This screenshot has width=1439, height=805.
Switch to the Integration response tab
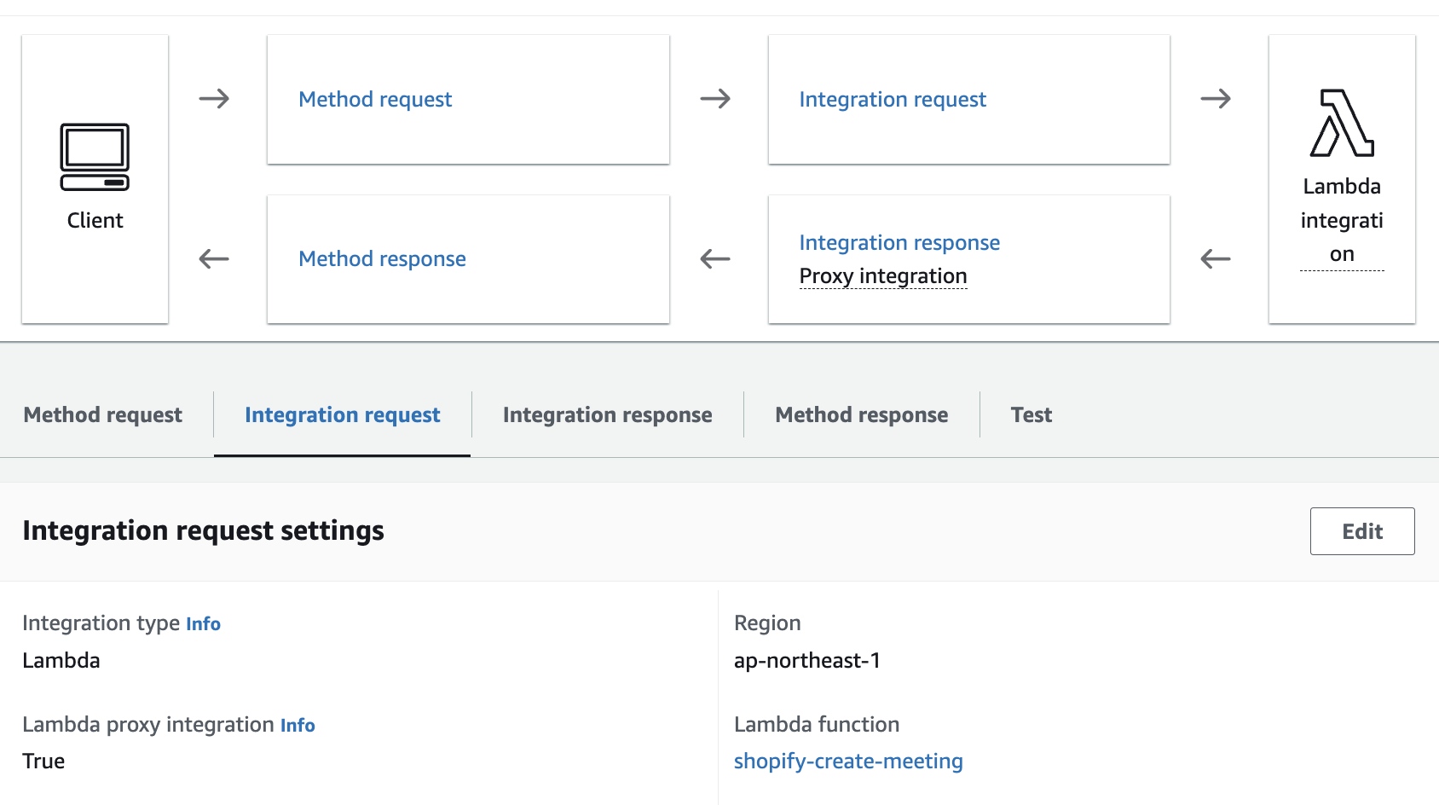click(607, 415)
